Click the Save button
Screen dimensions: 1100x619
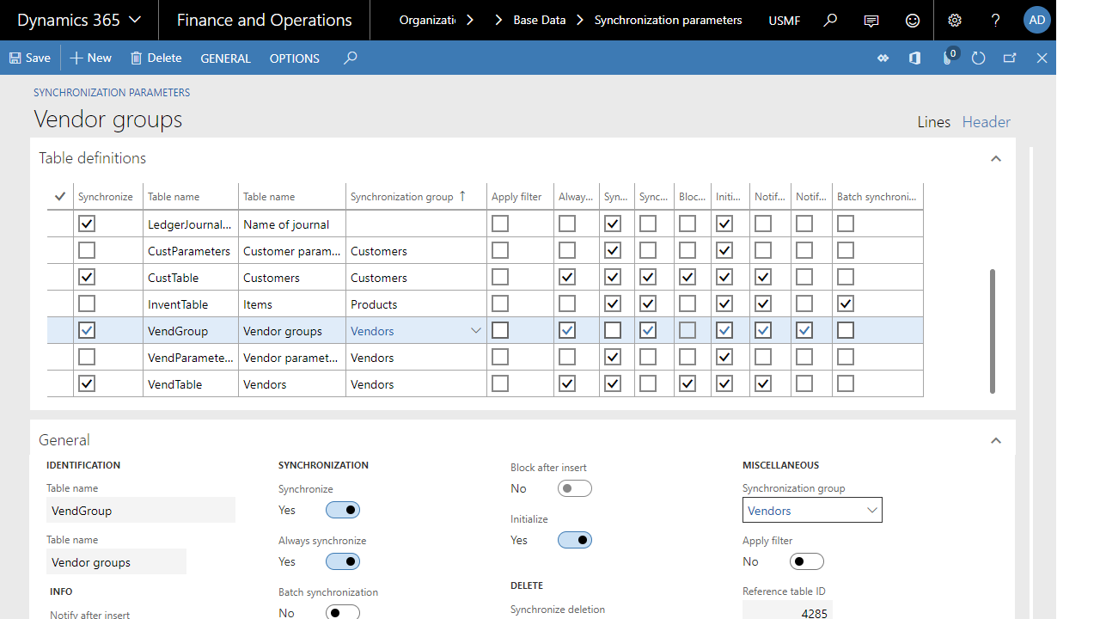(30, 58)
